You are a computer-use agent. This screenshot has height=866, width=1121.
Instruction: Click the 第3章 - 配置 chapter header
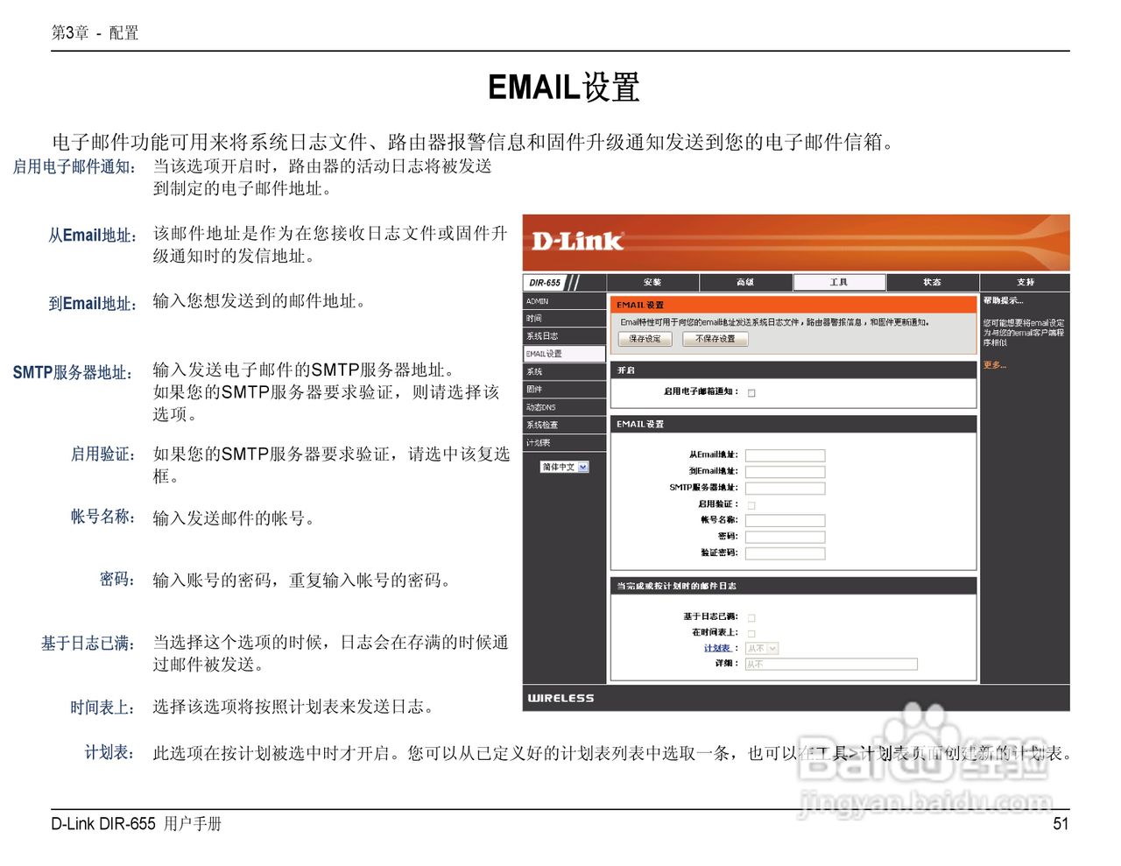(x=95, y=33)
